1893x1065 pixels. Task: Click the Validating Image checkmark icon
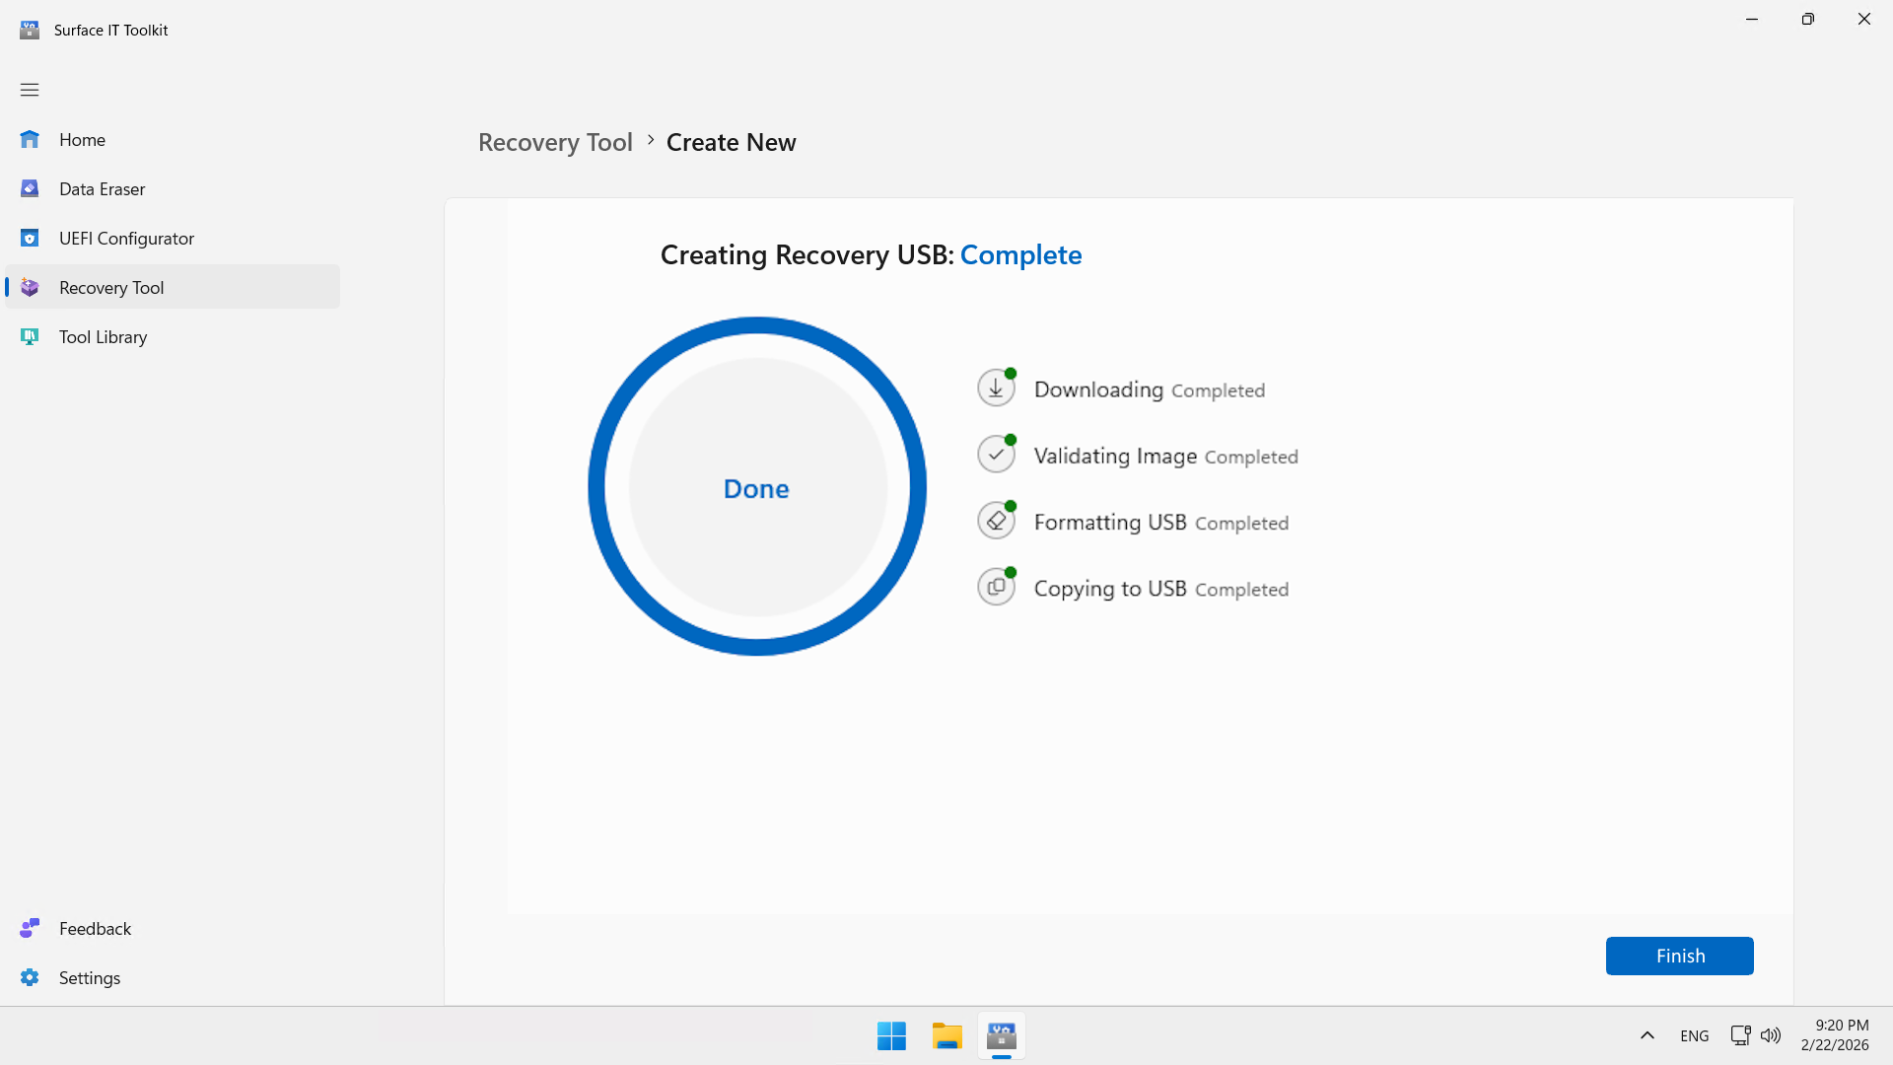tap(996, 455)
